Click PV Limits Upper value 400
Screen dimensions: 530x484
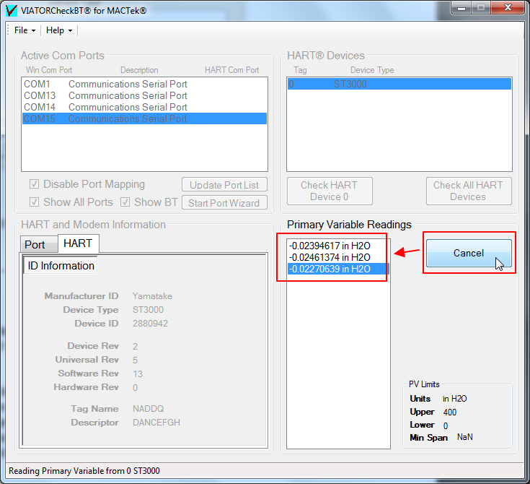click(450, 412)
